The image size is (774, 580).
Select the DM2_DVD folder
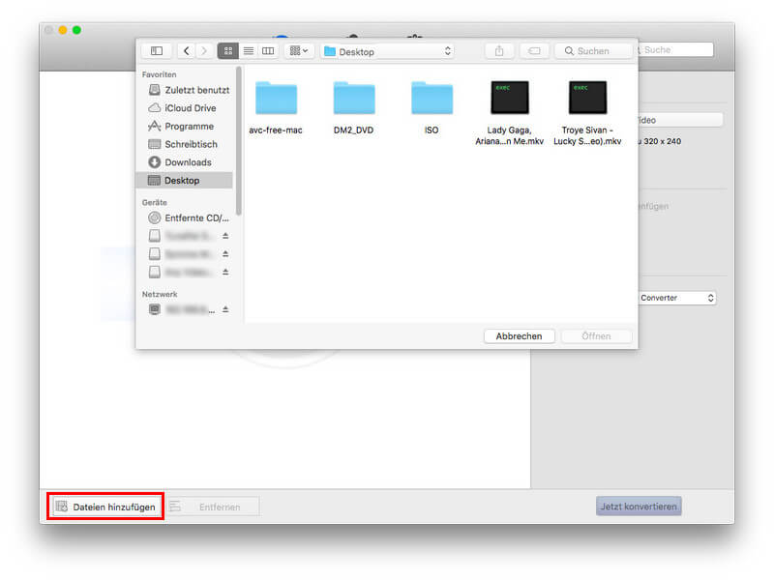coord(354,108)
